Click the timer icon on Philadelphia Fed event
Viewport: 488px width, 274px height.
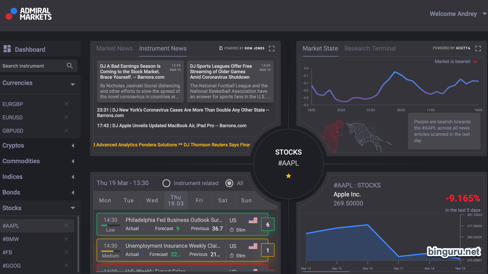click(232, 230)
